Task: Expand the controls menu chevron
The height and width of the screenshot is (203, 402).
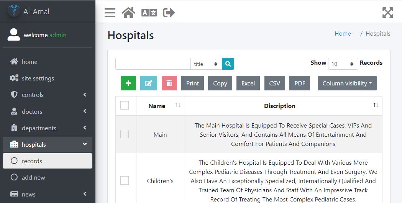Action: [x=85, y=95]
